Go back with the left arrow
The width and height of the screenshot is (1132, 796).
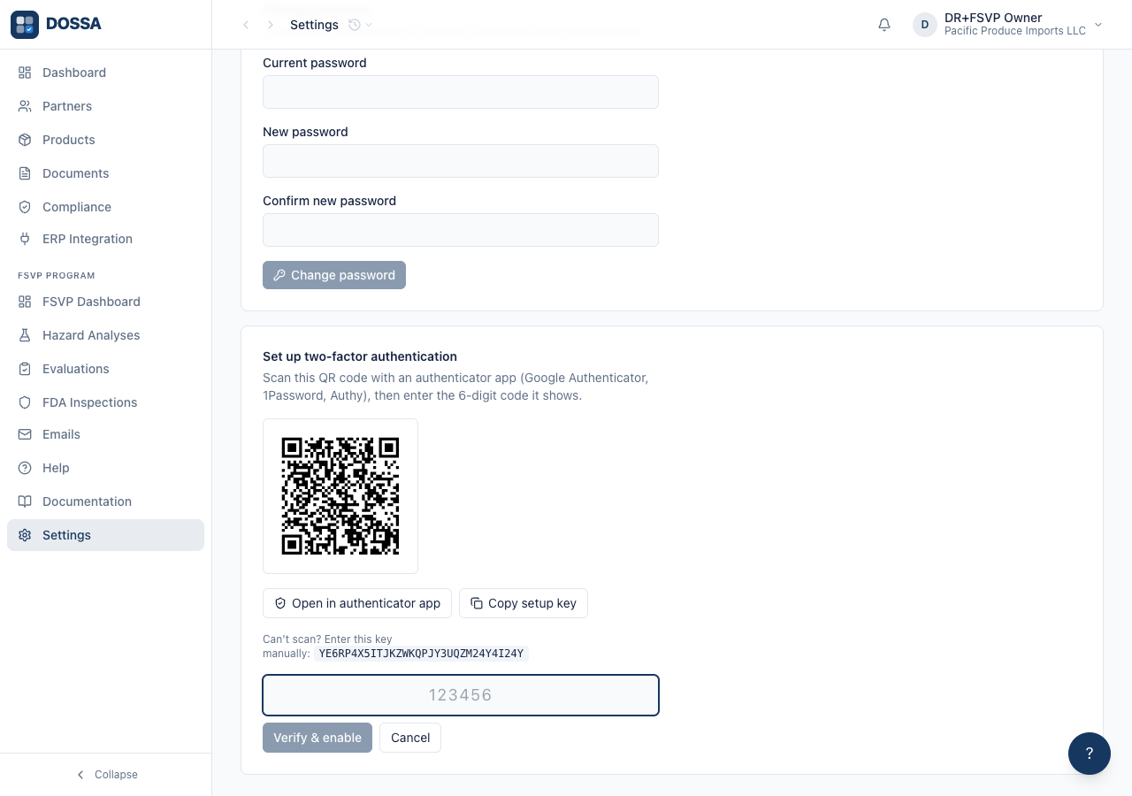click(246, 25)
